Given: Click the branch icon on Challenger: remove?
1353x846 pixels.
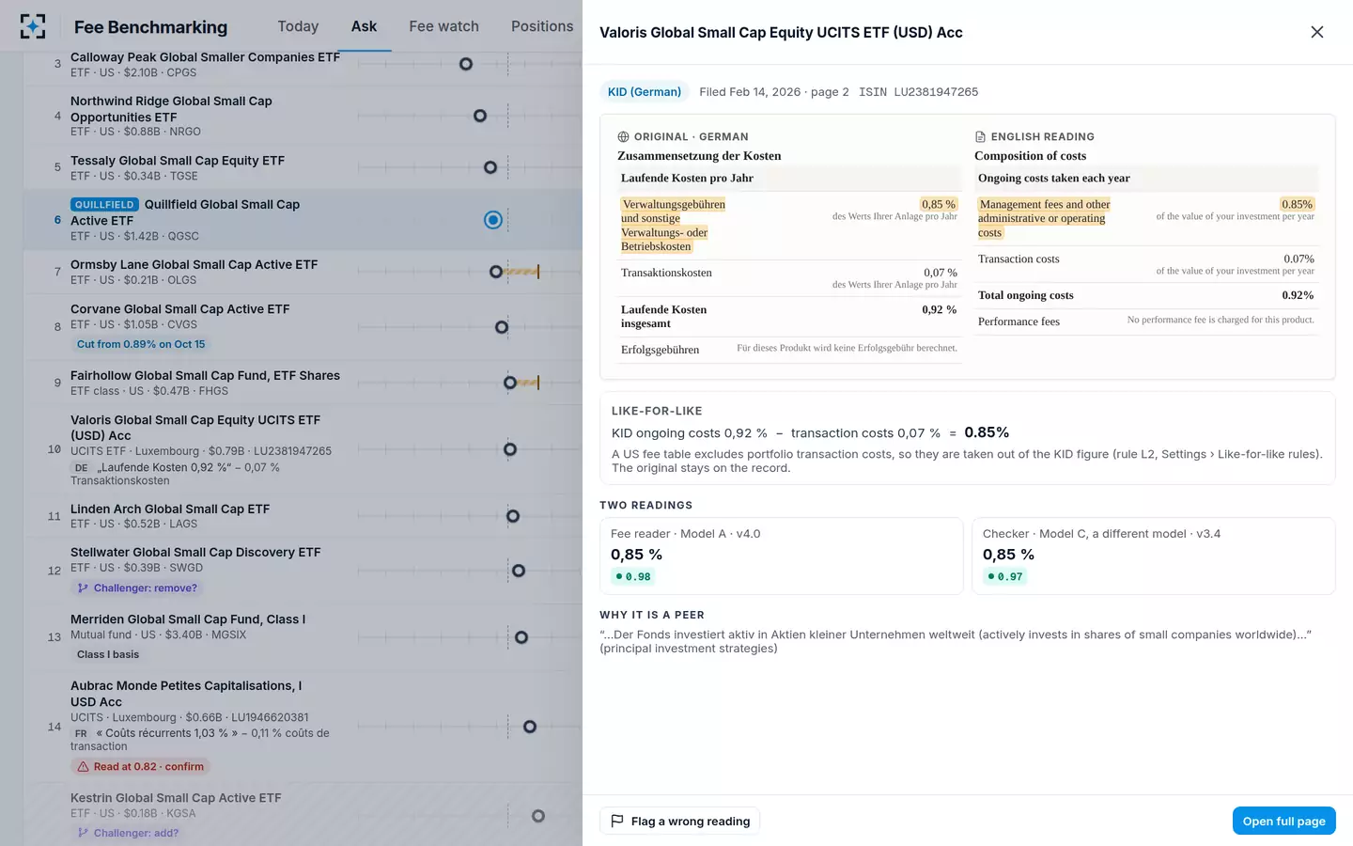Looking at the screenshot, I should (84, 587).
